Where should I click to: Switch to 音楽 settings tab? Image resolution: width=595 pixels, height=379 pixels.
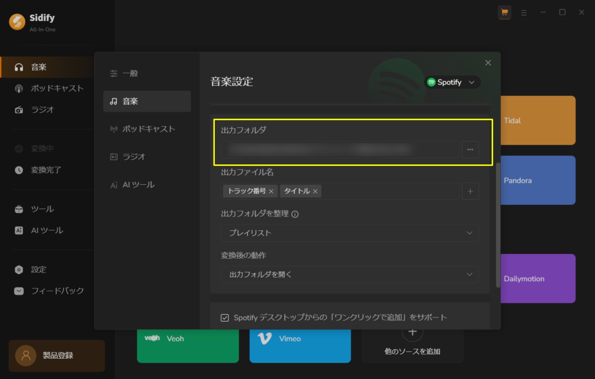click(147, 101)
